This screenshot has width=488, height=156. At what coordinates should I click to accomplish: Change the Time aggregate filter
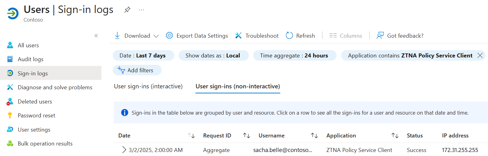pos(294,56)
